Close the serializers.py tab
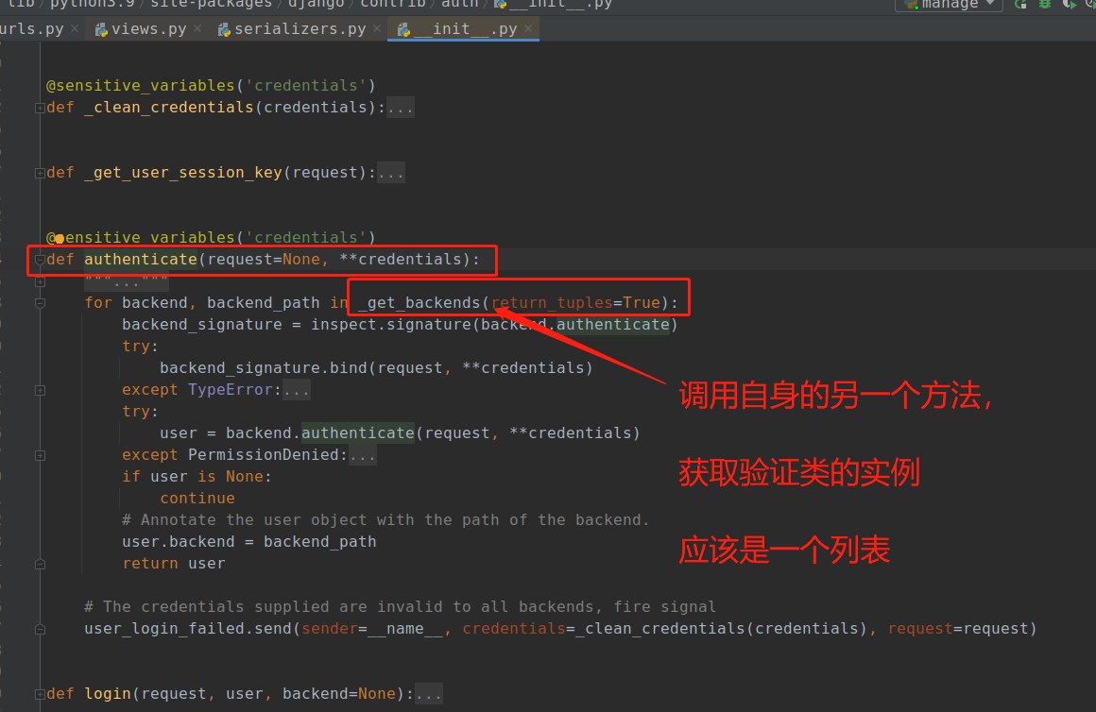 (x=377, y=28)
